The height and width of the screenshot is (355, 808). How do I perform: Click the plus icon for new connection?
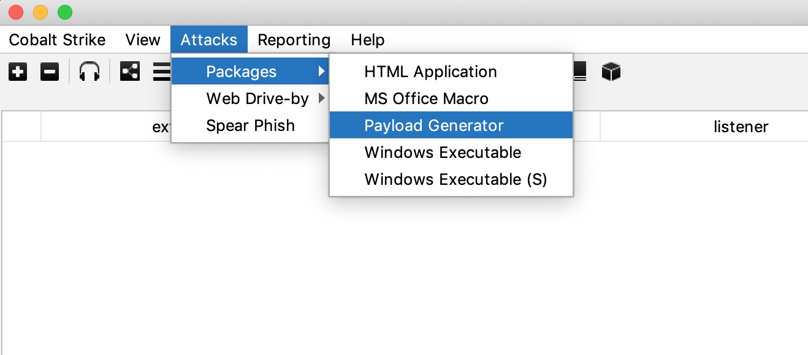18,72
